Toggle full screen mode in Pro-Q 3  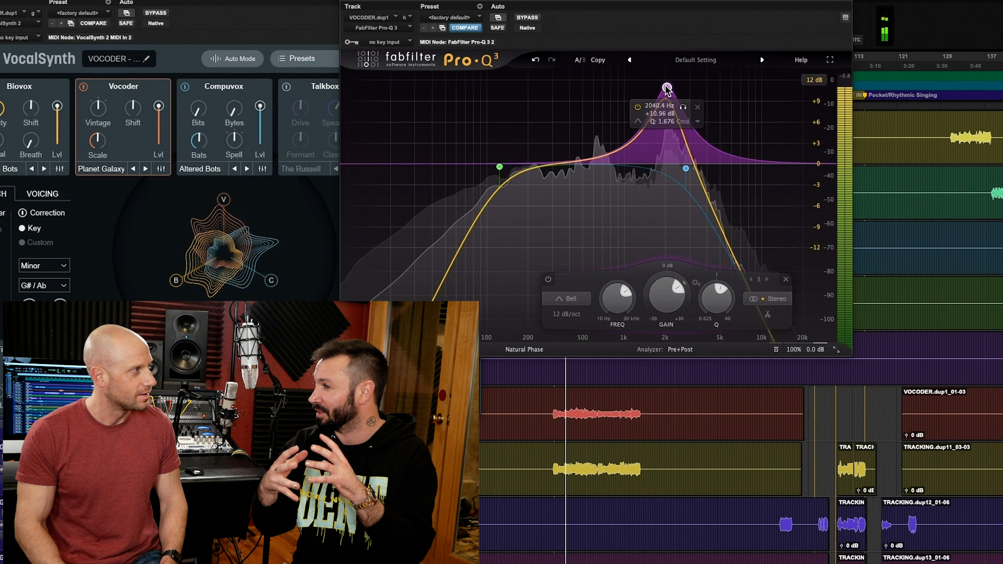[830, 60]
